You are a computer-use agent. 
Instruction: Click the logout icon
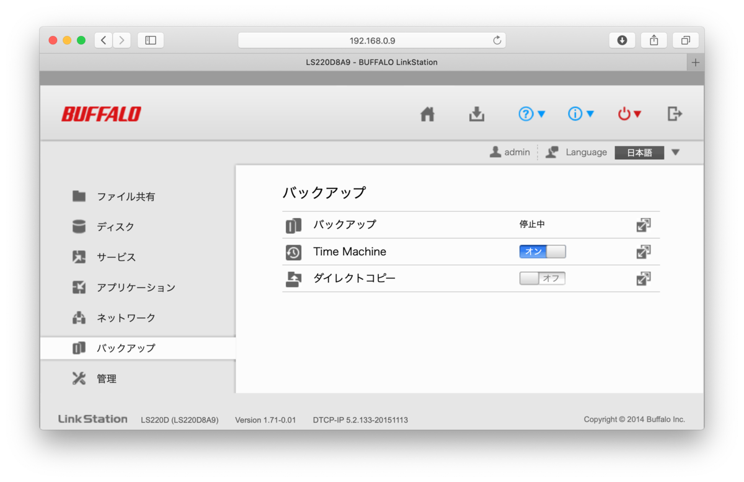click(x=675, y=113)
